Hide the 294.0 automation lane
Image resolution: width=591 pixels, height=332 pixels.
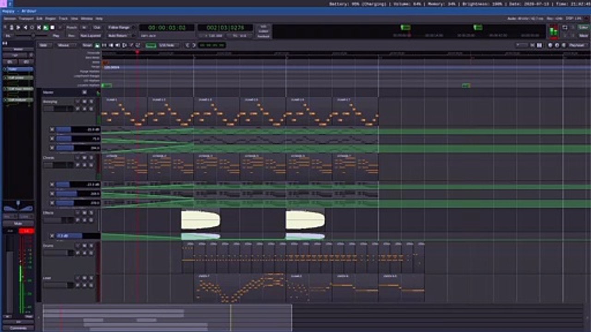52,148
